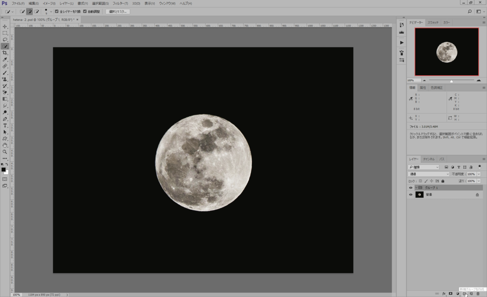Open the Actions panel play icon
This screenshot has height=297, width=487.
click(401, 42)
